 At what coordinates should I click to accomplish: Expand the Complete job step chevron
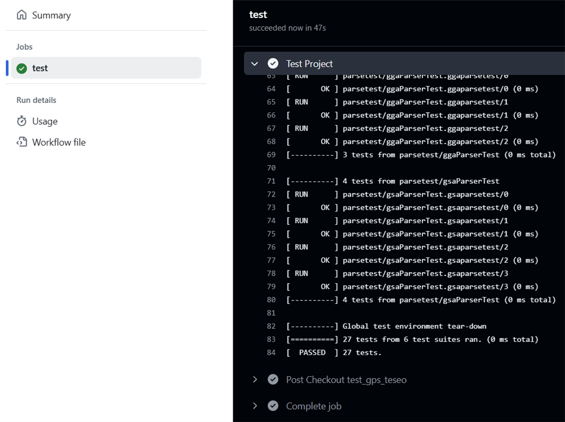pyautogui.click(x=254, y=406)
